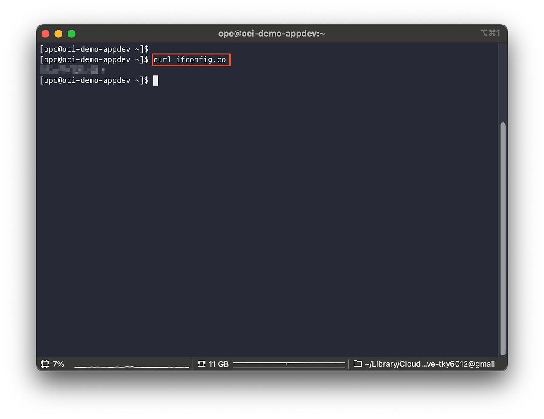544x419 pixels.
Task: Click the prompt text before the curl command
Action: click(x=94, y=60)
